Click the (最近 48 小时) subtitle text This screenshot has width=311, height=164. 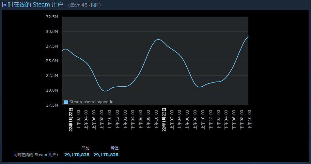(x=85, y=5)
